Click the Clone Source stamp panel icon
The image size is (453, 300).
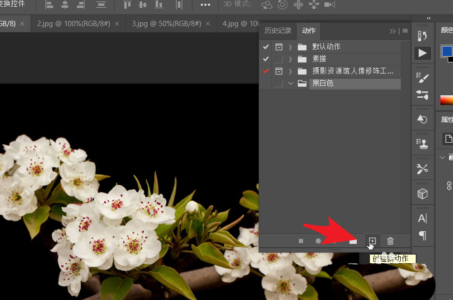tap(423, 142)
